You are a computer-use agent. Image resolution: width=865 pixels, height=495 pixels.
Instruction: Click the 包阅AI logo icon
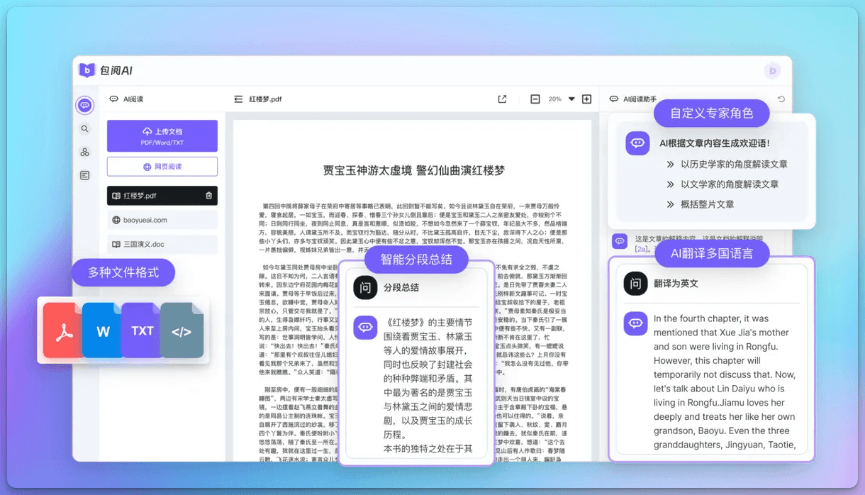(x=86, y=69)
